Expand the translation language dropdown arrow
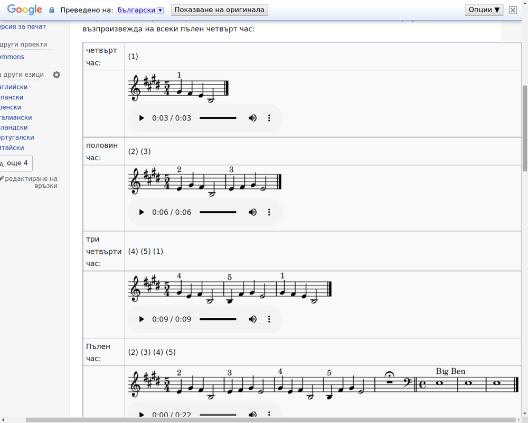Viewport: 528px width, 423px height. pyautogui.click(x=161, y=11)
